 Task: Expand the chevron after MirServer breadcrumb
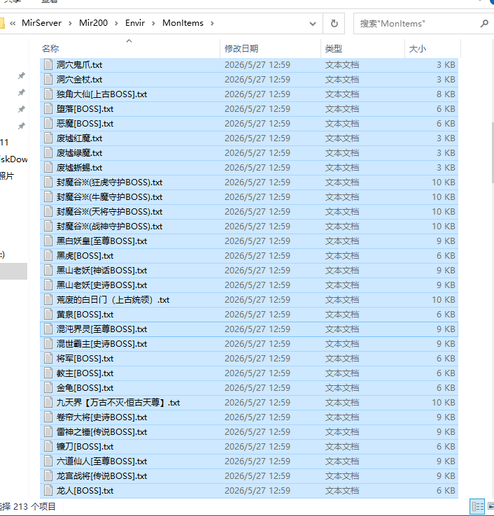pyautogui.click(x=71, y=23)
